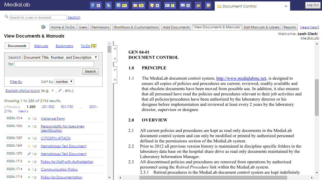Click the magnifier icon beside search box

coord(6,16)
